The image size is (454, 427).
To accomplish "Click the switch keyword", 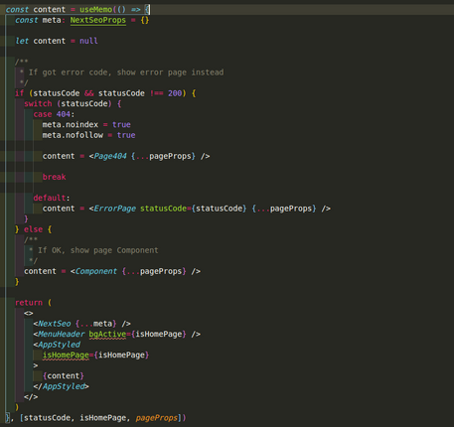I will click(x=38, y=103).
